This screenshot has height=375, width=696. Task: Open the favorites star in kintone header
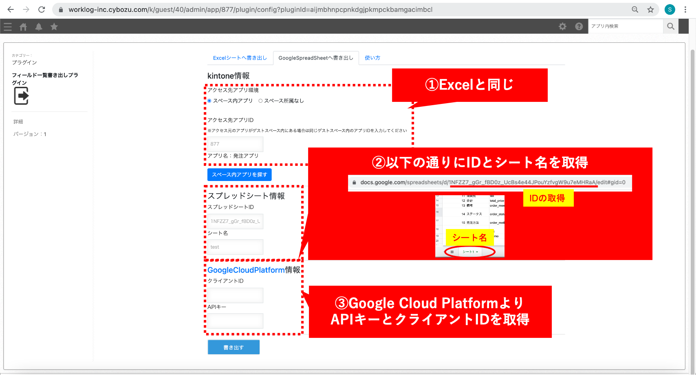[54, 27]
